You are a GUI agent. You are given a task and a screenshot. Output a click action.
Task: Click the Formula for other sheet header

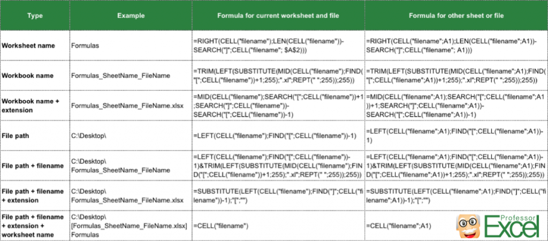(x=456, y=16)
